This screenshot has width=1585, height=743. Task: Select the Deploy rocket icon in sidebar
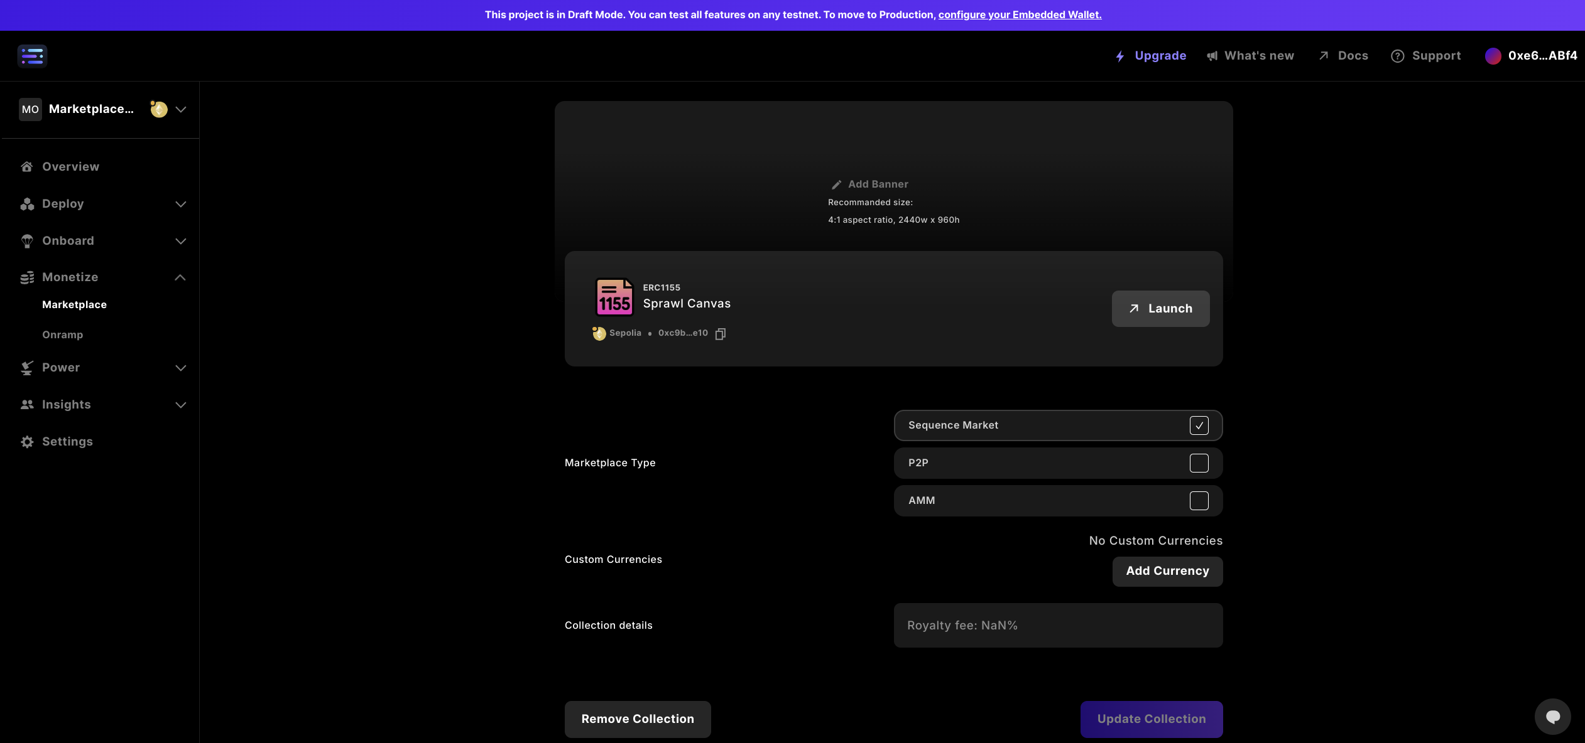click(27, 204)
